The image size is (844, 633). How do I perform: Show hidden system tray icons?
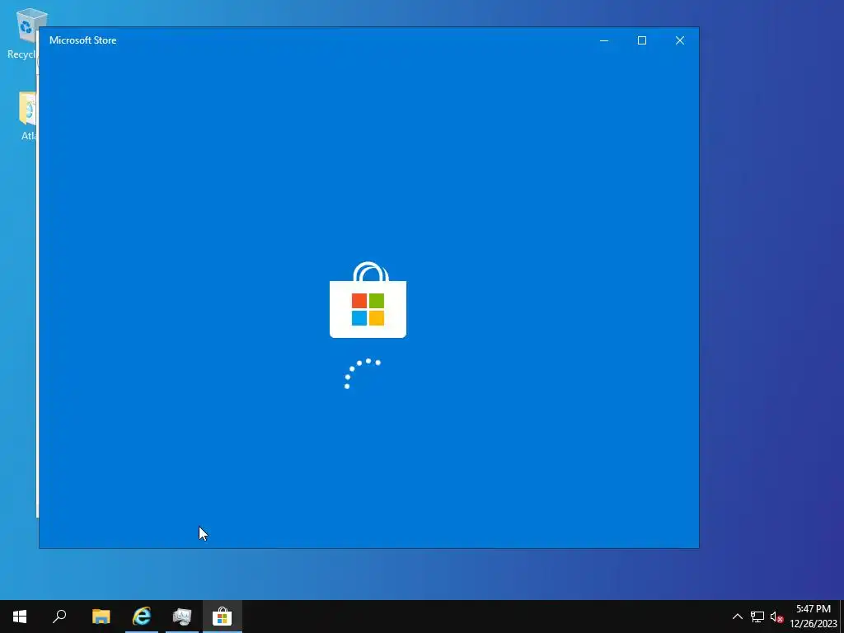pyautogui.click(x=738, y=617)
